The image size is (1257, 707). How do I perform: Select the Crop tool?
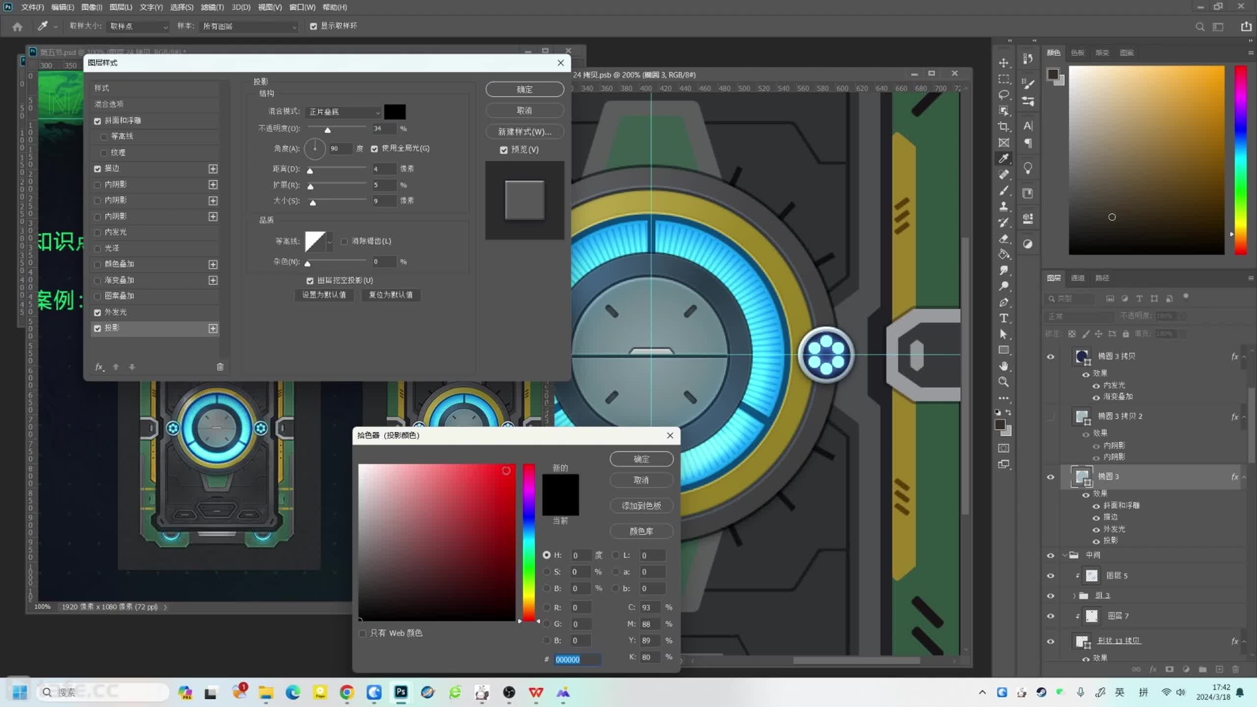[x=1004, y=127]
